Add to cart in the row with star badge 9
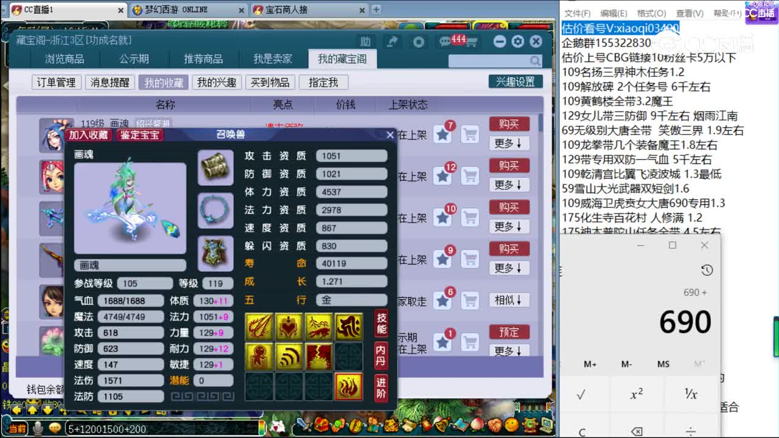 pos(470,259)
